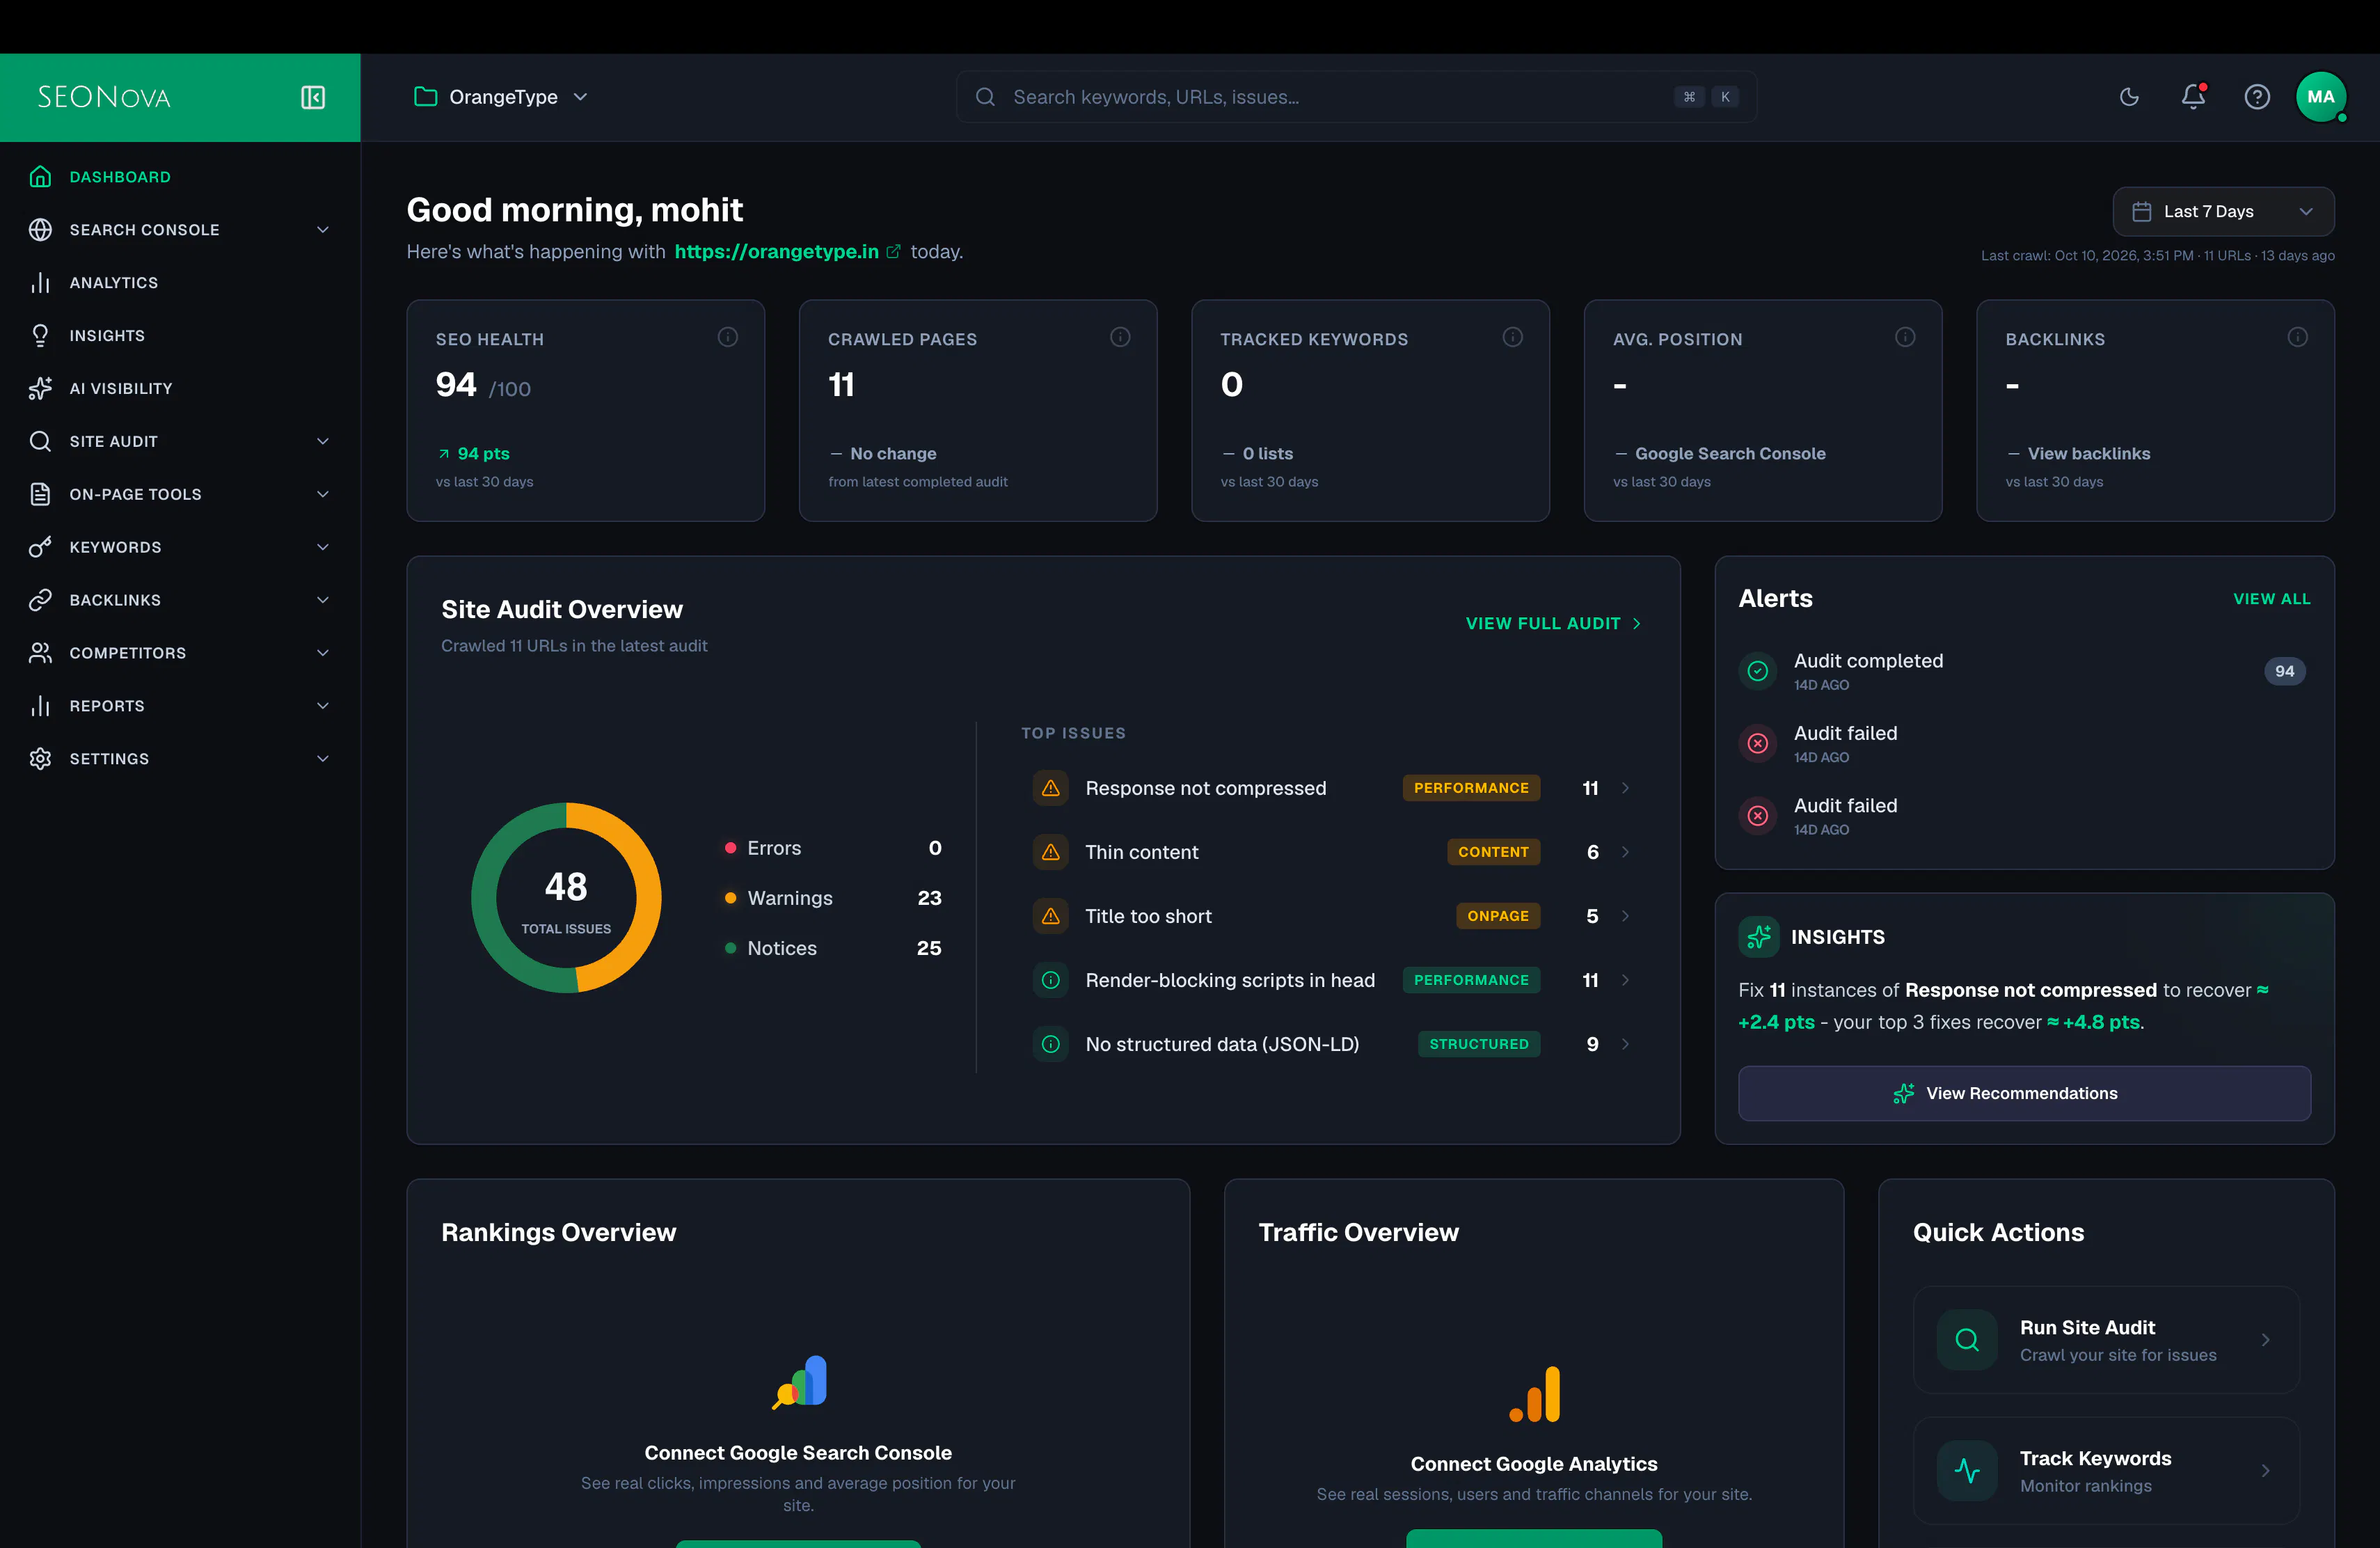Click the Insights sparkle icon in panel
Image resolution: width=2380 pixels, height=1548 pixels.
1759,937
